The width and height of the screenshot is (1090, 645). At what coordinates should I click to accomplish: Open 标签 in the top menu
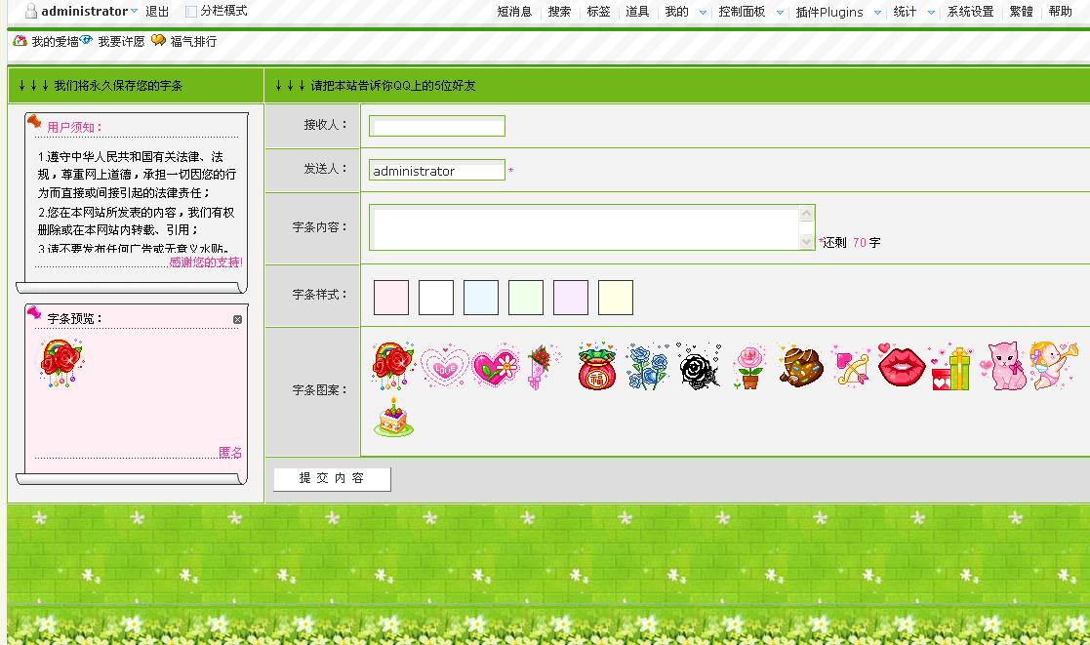598,12
